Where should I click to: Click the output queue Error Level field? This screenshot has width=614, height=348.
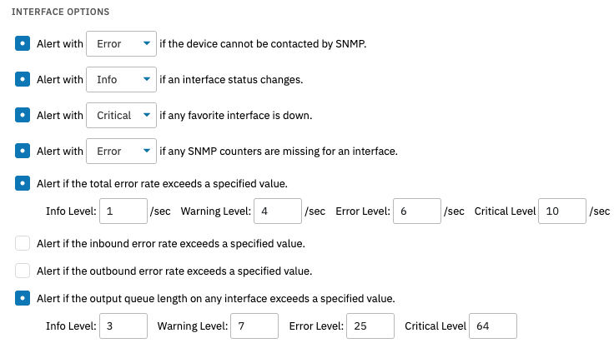click(x=370, y=326)
